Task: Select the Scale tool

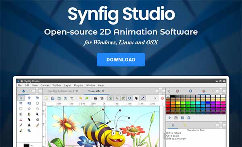Action: 38,98
